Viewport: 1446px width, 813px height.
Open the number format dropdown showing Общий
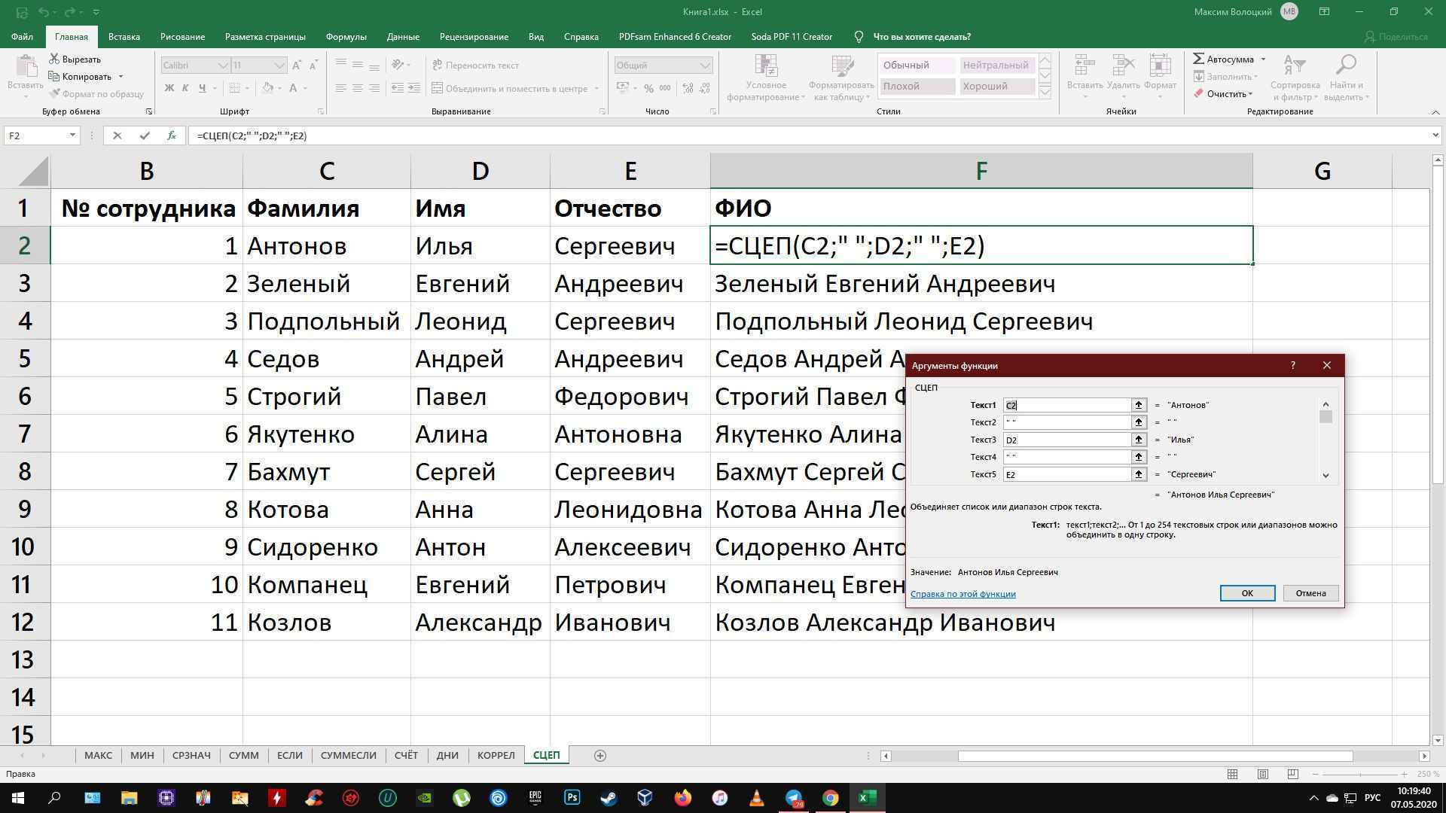click(705, 65)
